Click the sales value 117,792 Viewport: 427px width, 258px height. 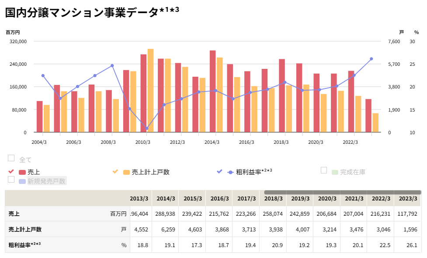pos(407,214)
